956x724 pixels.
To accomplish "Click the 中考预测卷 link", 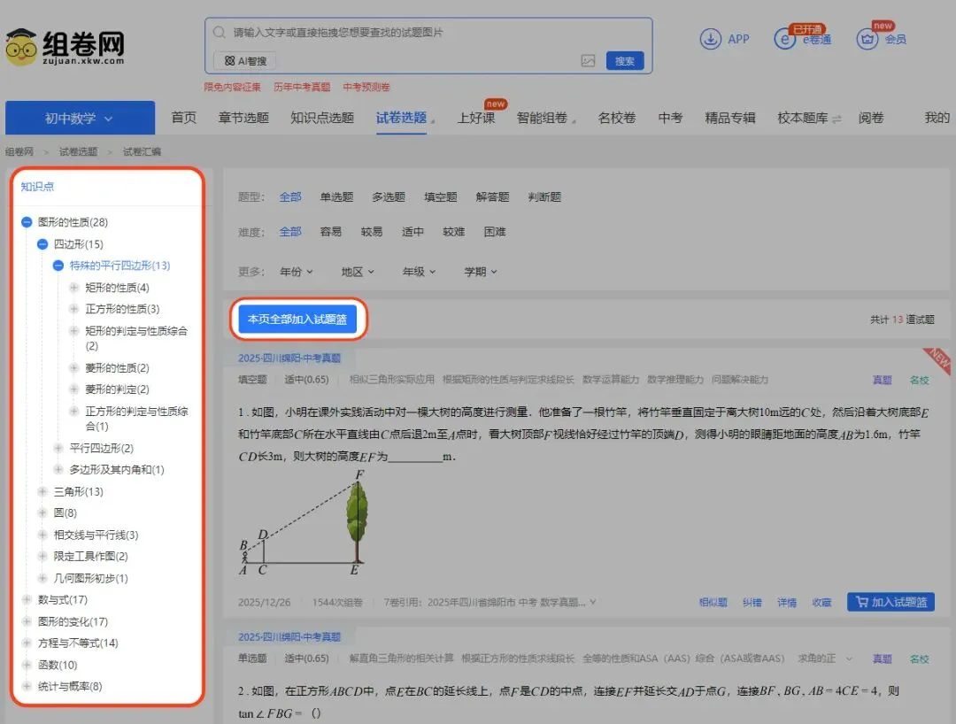I will point(366,87).
